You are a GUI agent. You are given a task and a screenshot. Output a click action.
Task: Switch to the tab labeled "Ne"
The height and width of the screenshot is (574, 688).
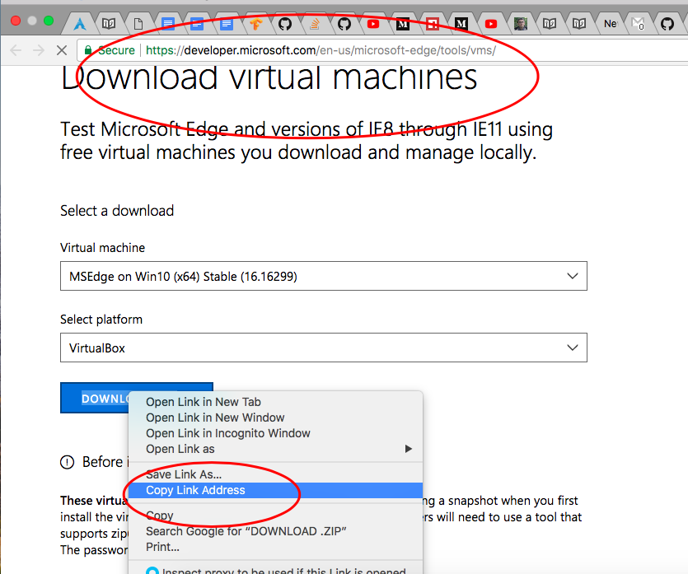609,24
